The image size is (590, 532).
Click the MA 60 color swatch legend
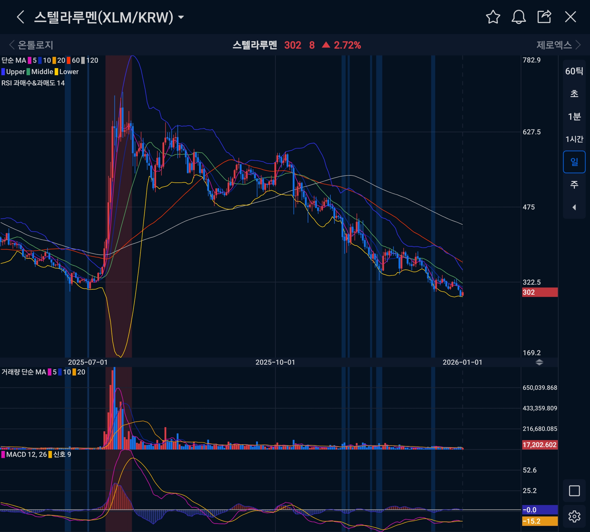(69, 61)
